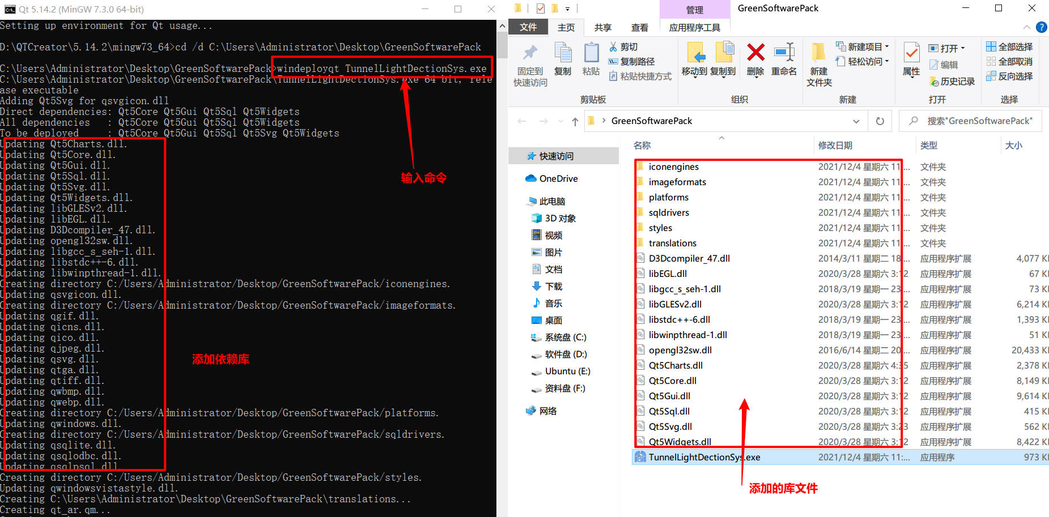Click Select None (全部取消)
The image size is (1049, 517).
tap(1009, 62)
